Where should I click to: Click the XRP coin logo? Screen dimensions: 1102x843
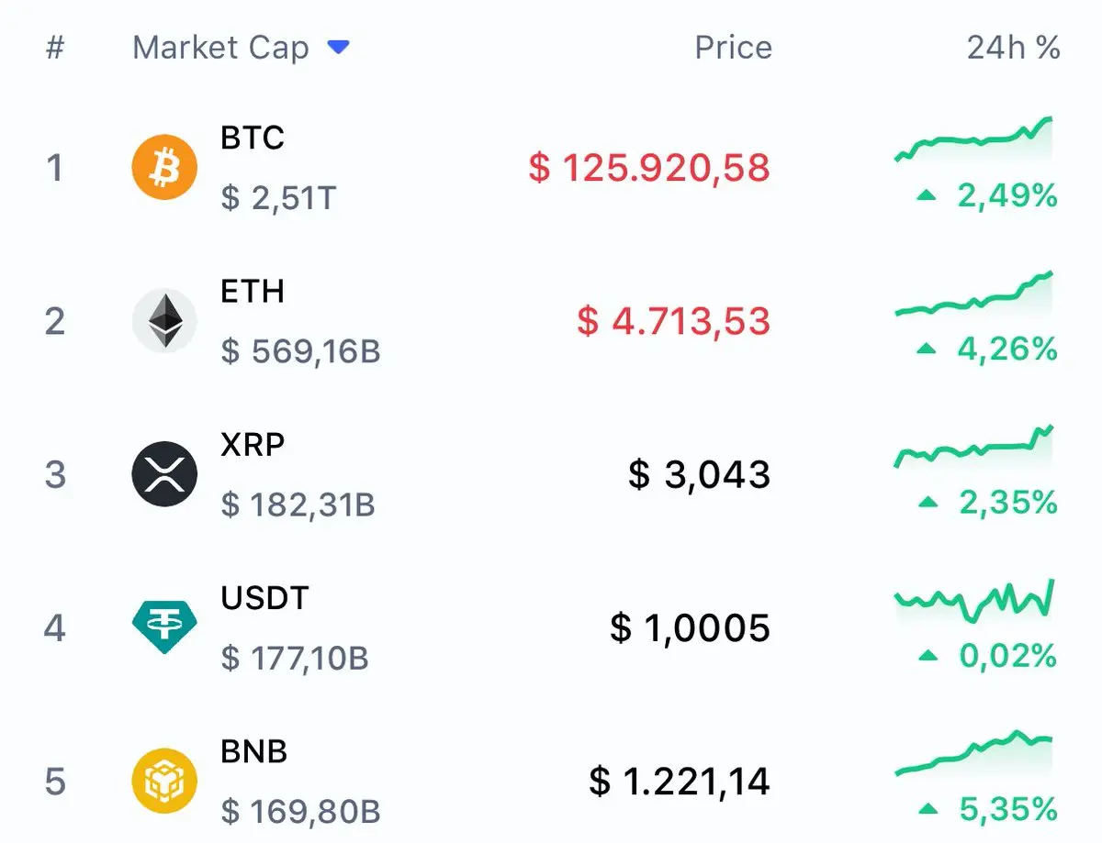(164, 474)
